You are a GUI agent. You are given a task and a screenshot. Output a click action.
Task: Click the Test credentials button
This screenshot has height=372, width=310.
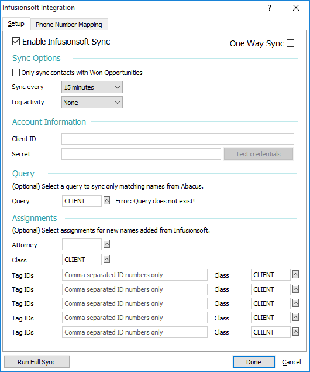(259, 154)
